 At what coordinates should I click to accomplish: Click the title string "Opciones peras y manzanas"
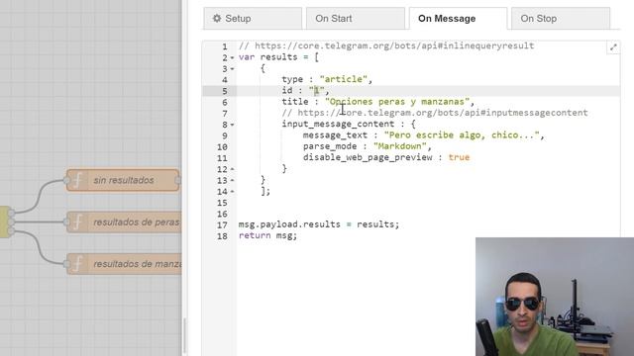pos(397,102)
